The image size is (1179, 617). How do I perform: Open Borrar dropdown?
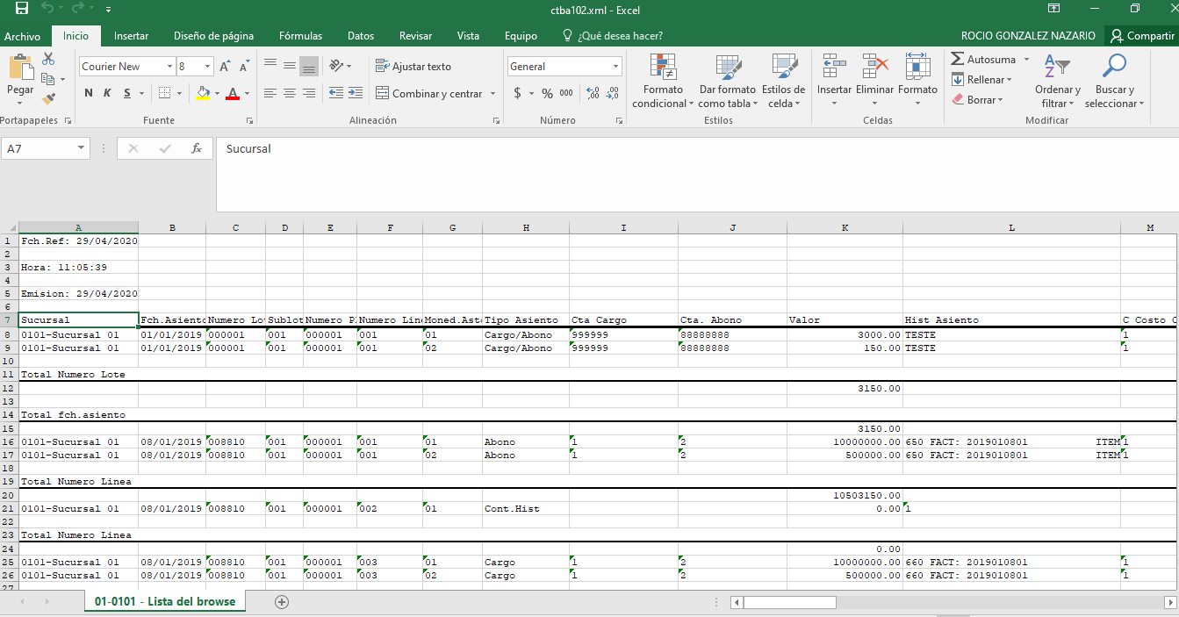pos(976,100)
